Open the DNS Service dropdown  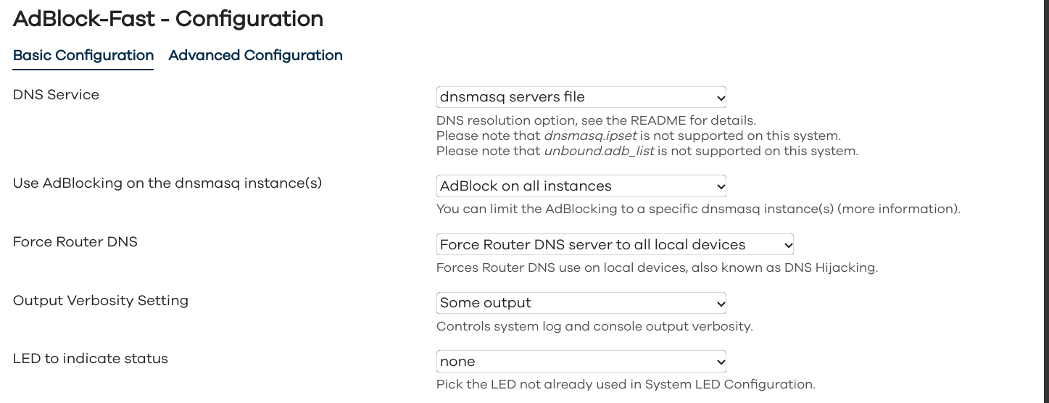[x=581, y=97]
